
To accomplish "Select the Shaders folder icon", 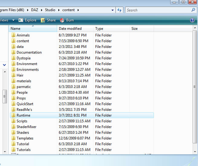I will (x=13, y=133).
